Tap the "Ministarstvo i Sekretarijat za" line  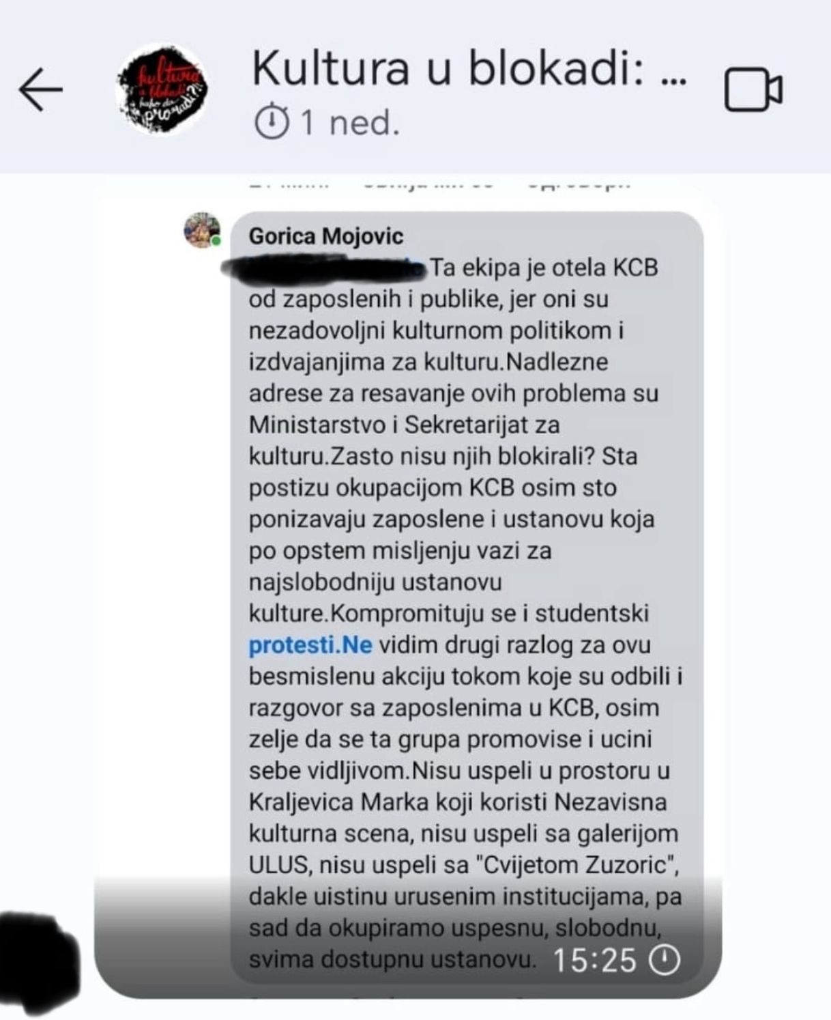(404, 425)
